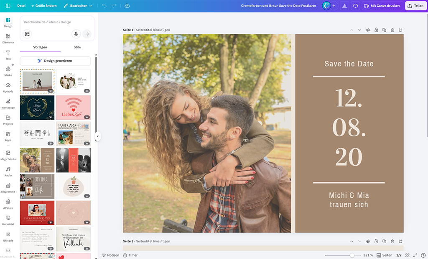Edit page 1 title Seitentitel hinzufügen
Screen dimensions: 428x259
click(153, 30)
